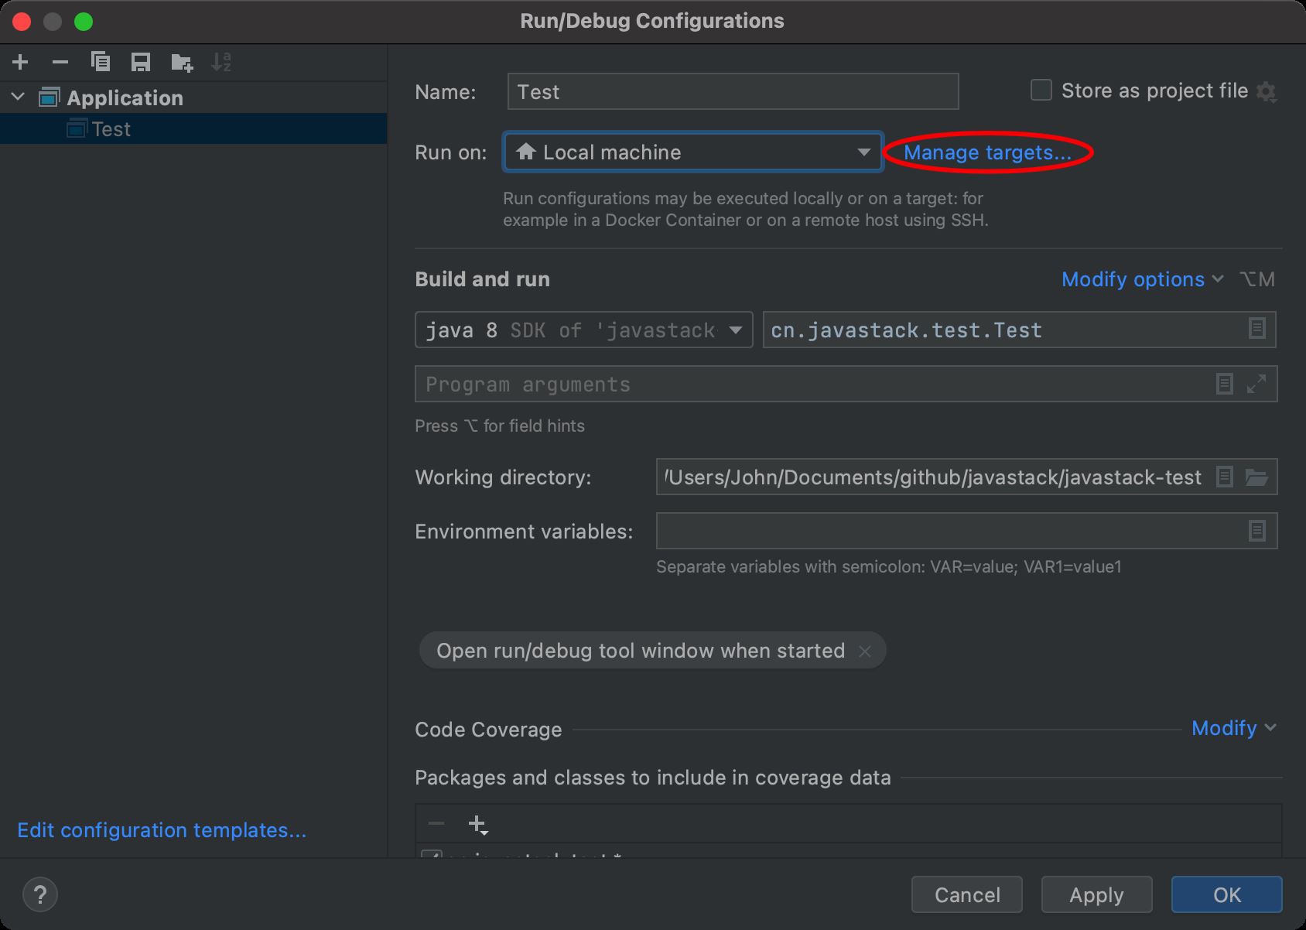Collapse the Application tree node
Image resolution: width=1306 pixels, height=930 pixels.
click(19, 97)
